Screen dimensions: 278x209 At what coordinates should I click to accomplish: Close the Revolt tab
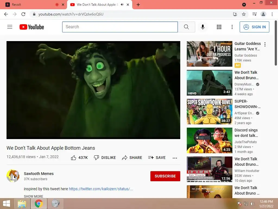(63, 5)
